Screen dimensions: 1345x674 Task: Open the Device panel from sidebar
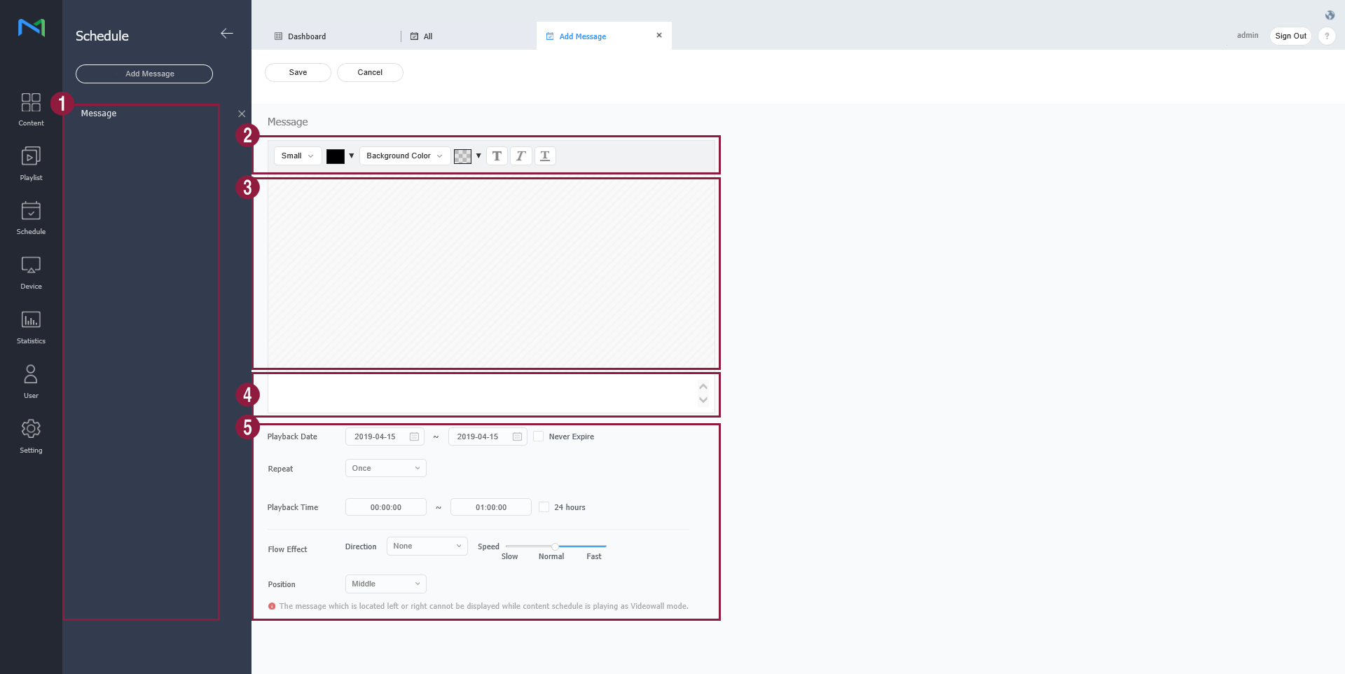click(30, 272)
